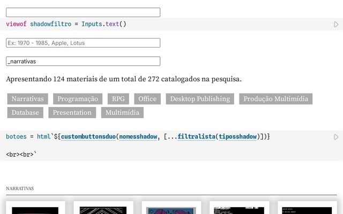
Task: Click the NARRATIVAS section heading
Action: (x=20, y=188)
